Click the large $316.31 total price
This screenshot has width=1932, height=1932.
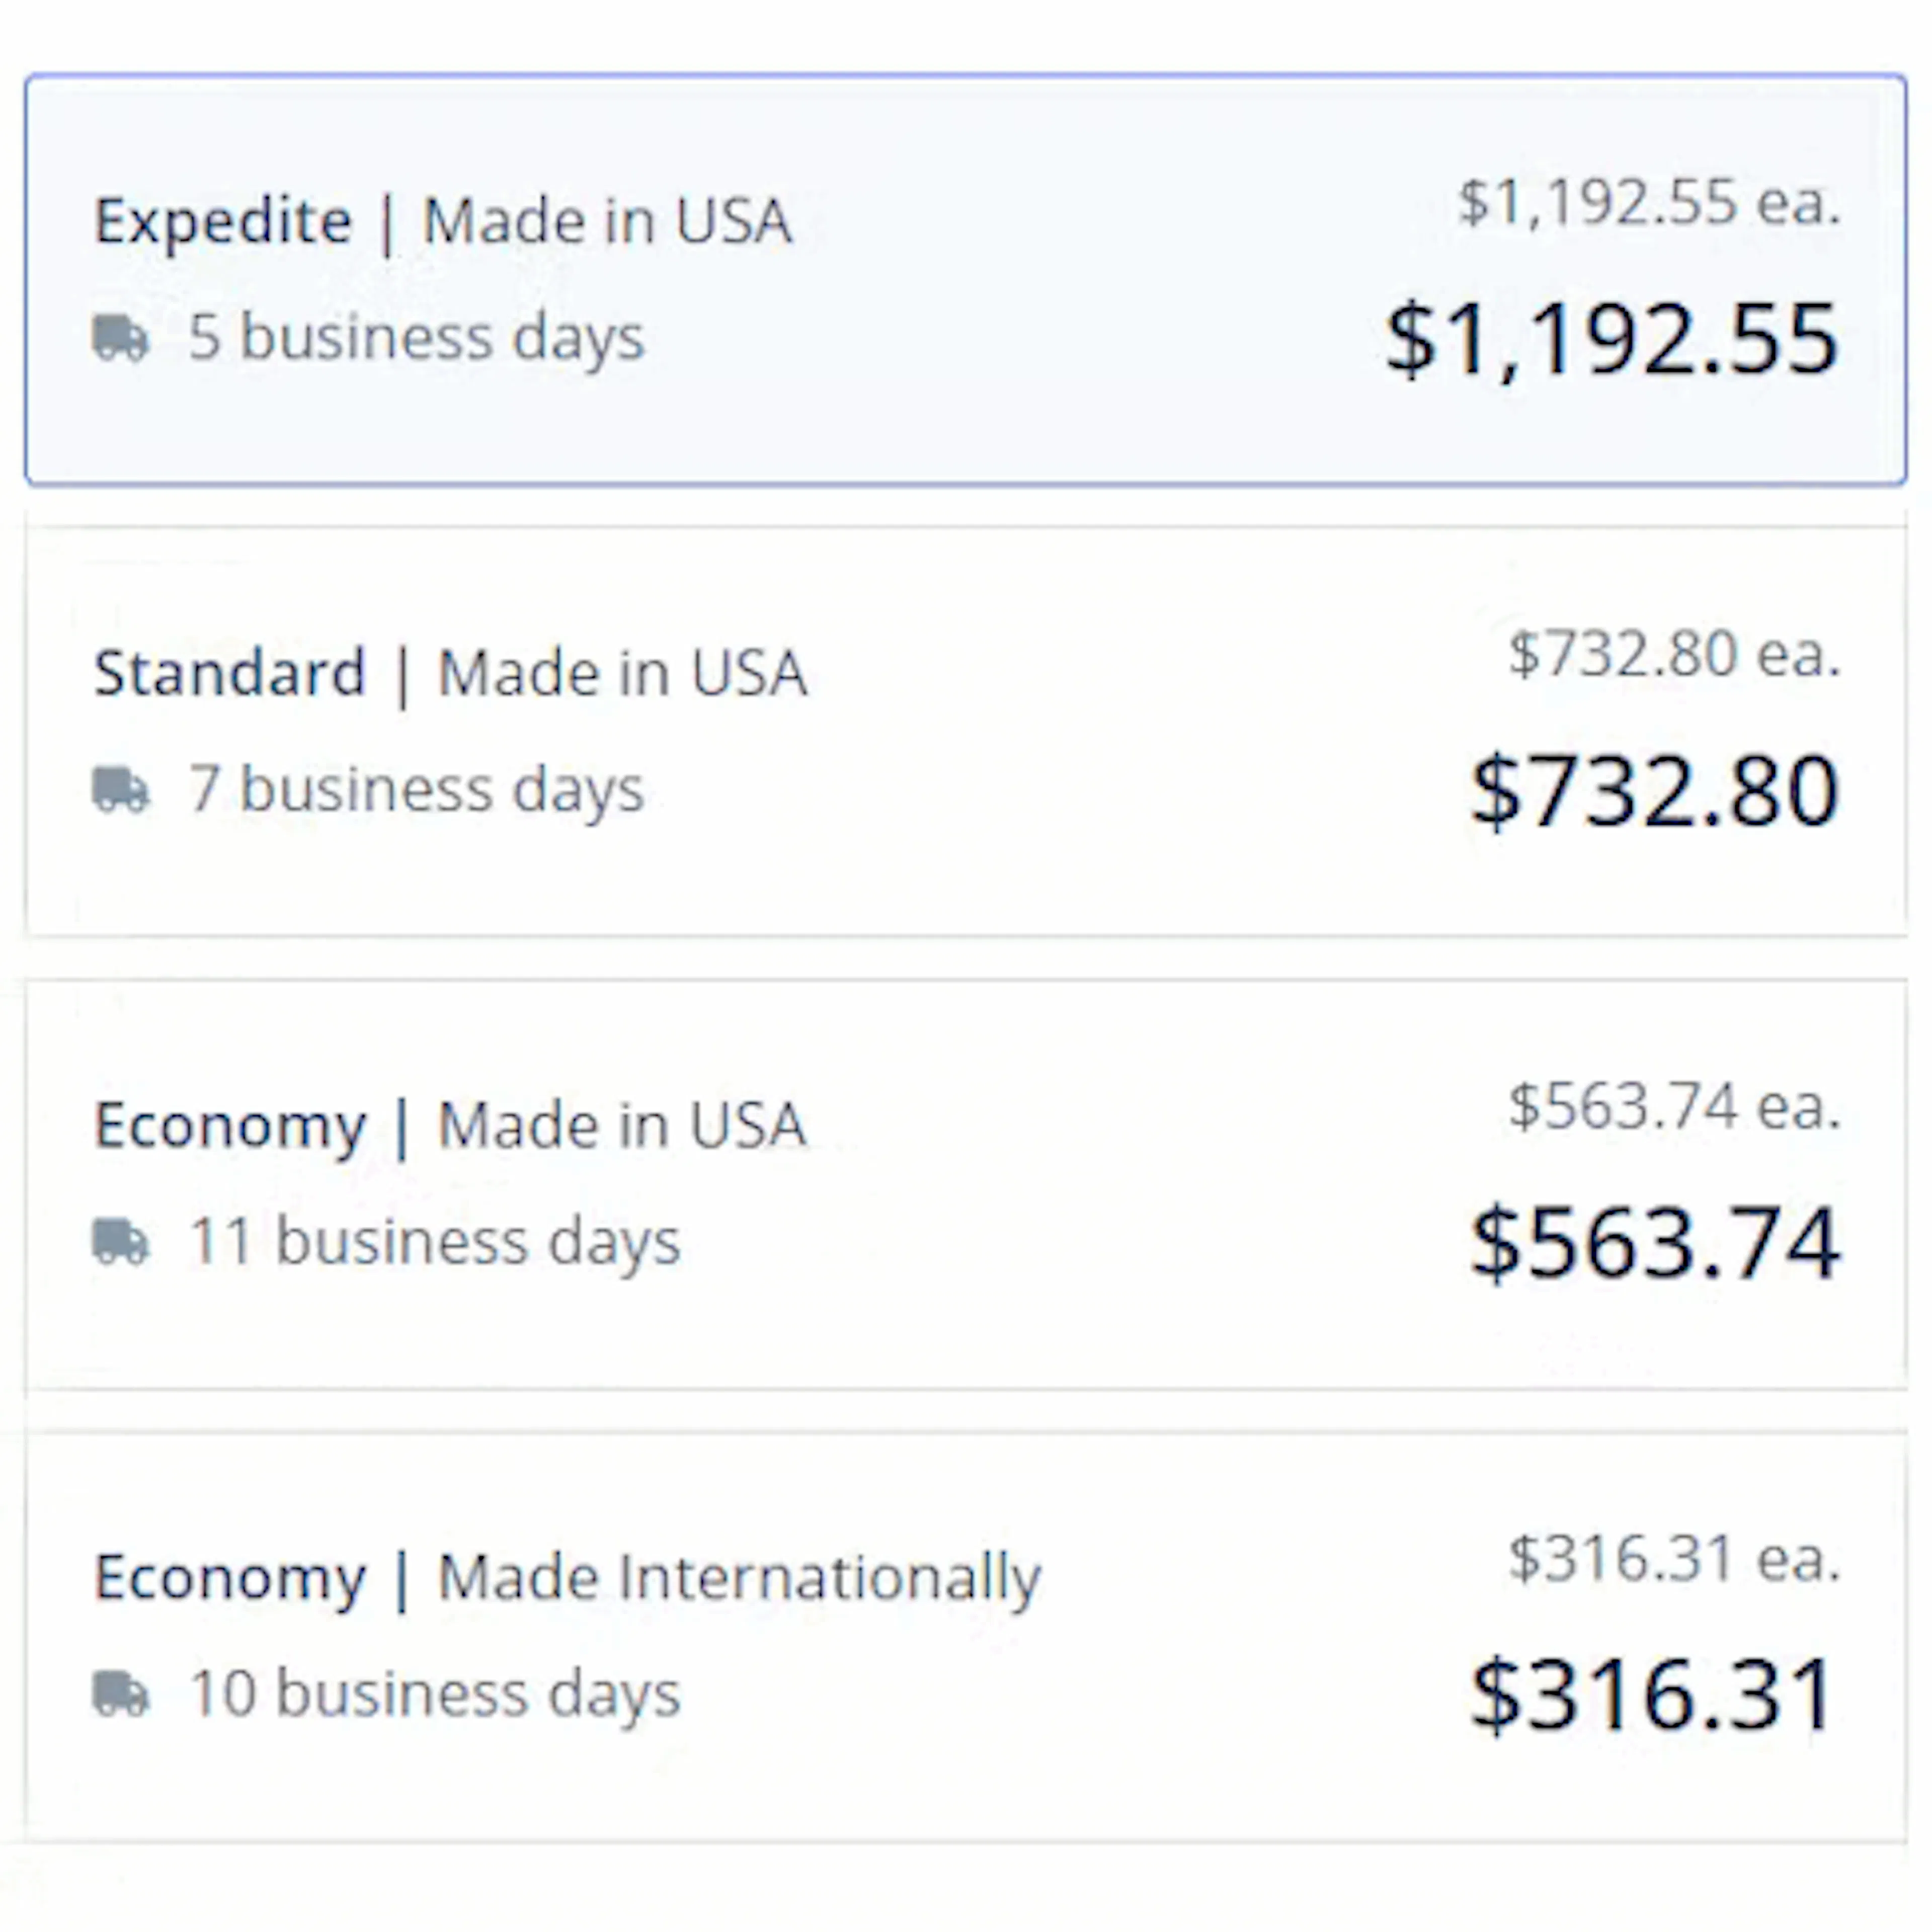coord(1653,1695)
